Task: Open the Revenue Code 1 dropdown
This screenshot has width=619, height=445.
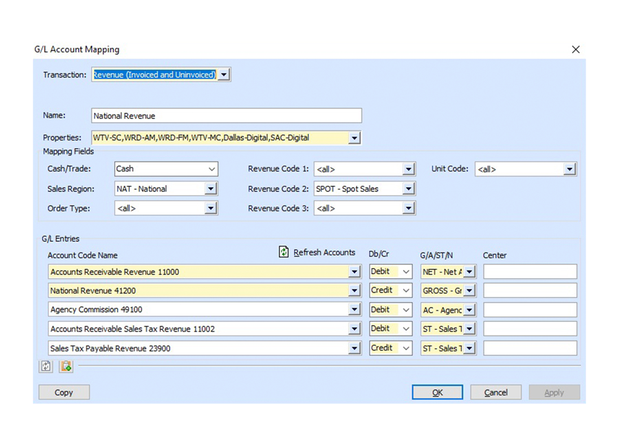Action: pos(408,169)
